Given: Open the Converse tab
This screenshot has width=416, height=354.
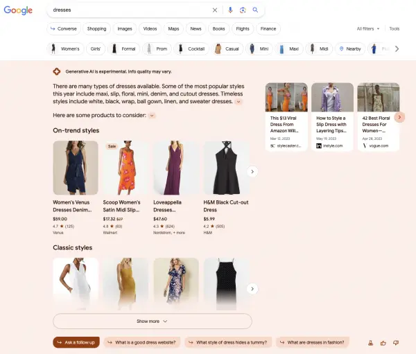Looking at the screenshot, I should 64,28.
